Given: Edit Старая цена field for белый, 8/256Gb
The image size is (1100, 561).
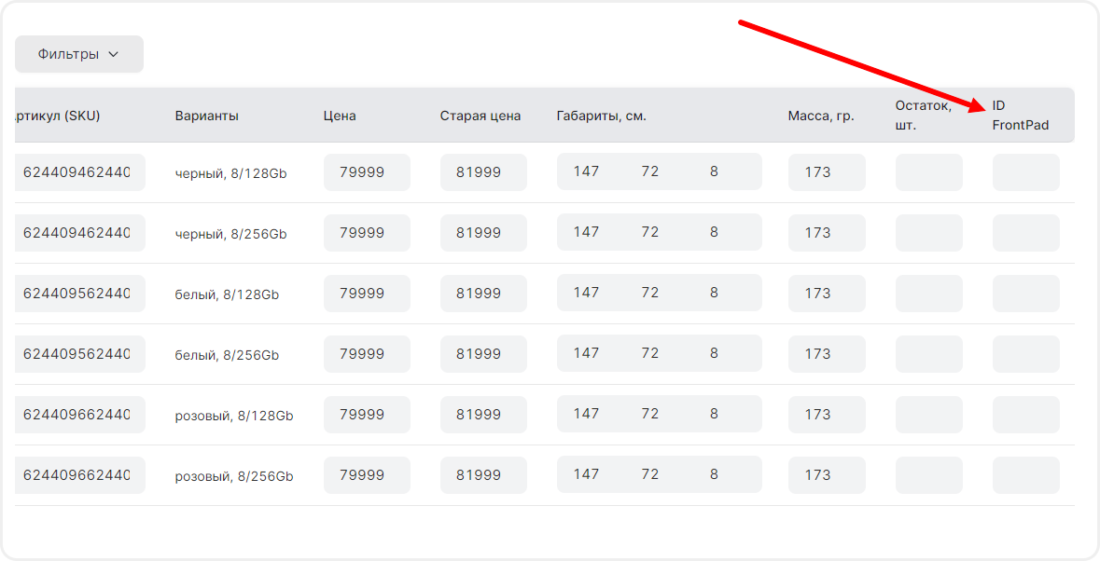Looking at the screenshot, I should [x=483, y=354].
